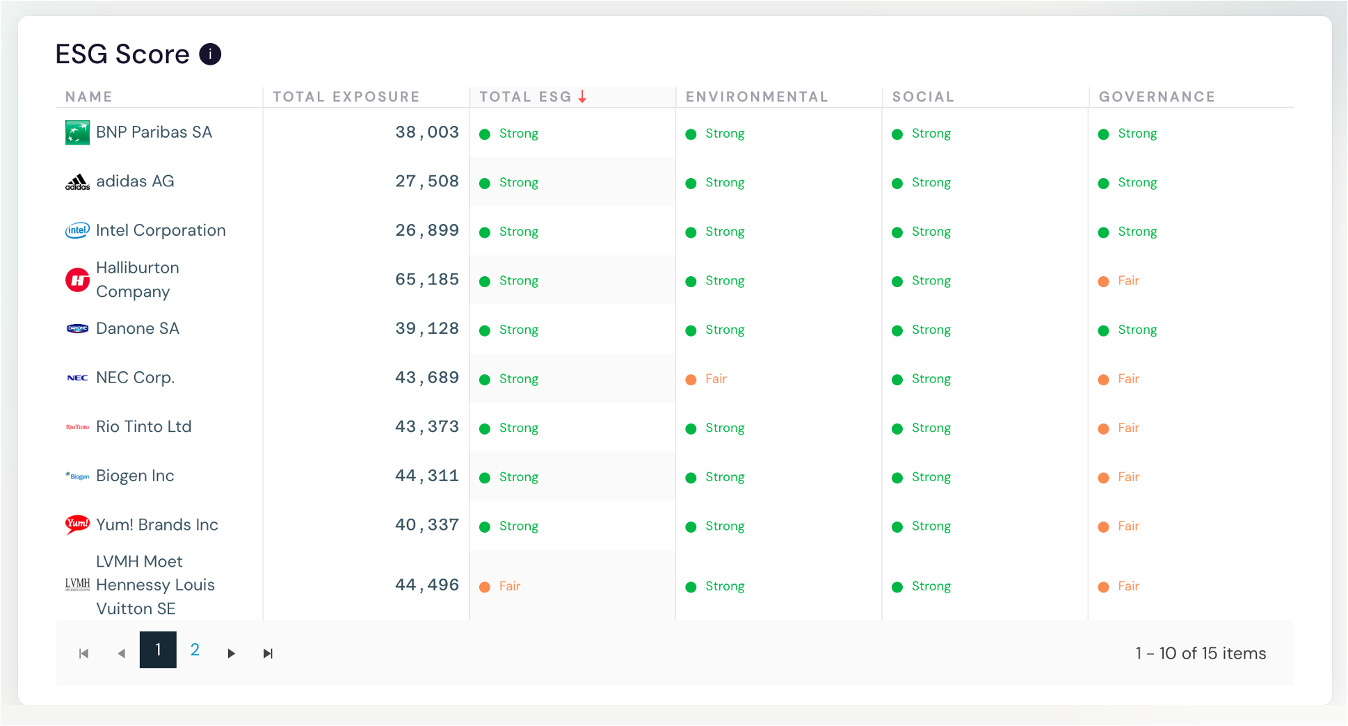
Task: Go to the last page
Action: click(x=268, y=653)
